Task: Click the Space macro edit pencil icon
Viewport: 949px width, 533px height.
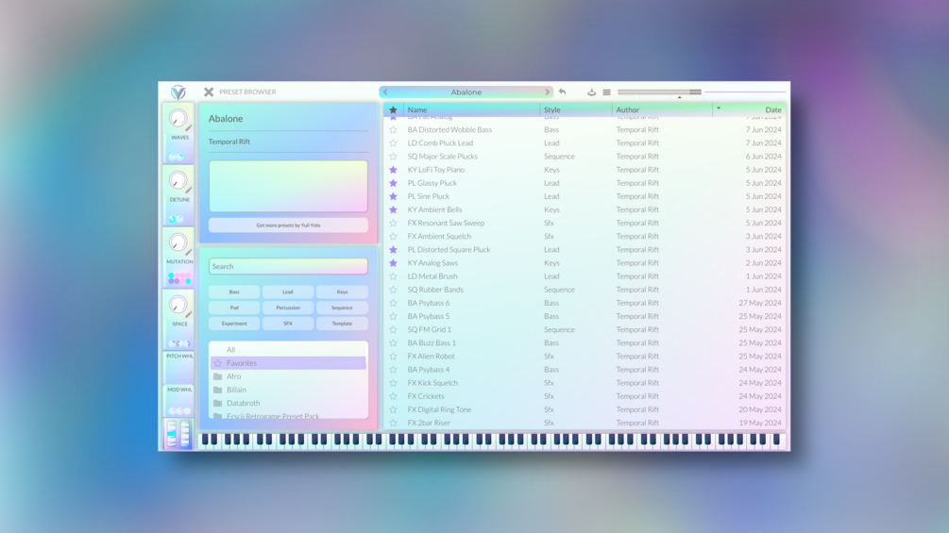Action: [189, 314]
